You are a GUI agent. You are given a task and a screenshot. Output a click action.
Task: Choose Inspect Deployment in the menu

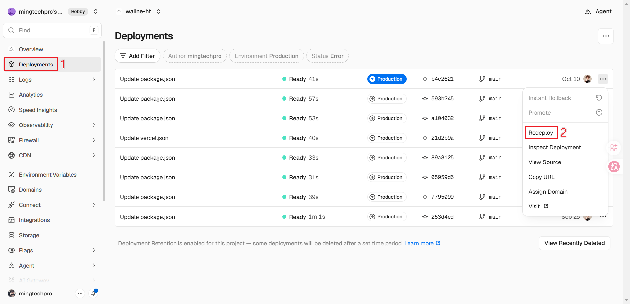[555, 147]
